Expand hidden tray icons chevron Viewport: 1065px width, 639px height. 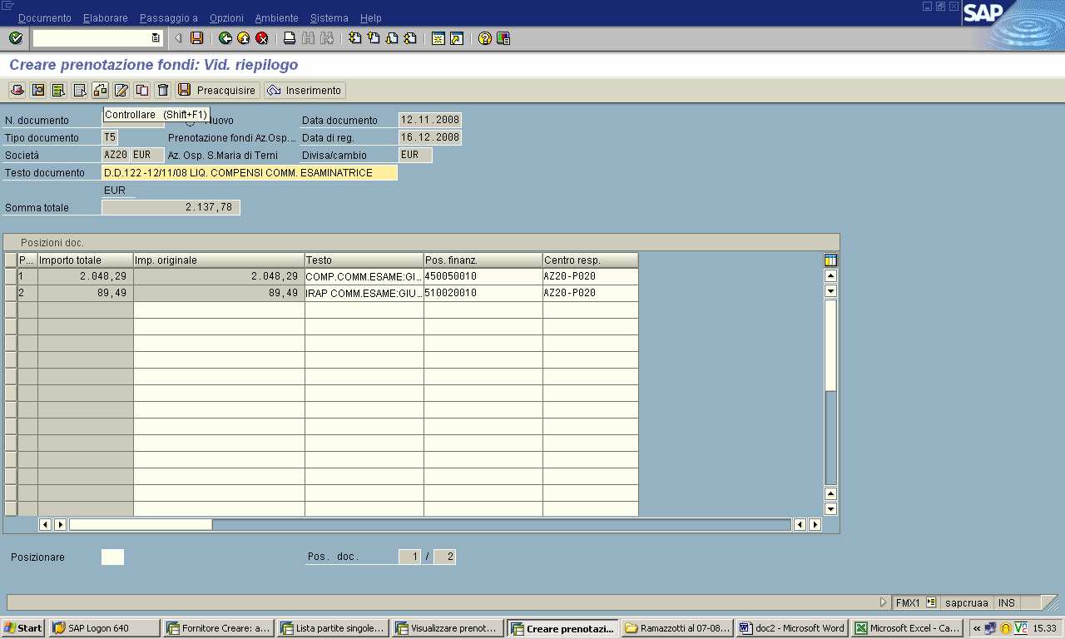click(976, 628)
